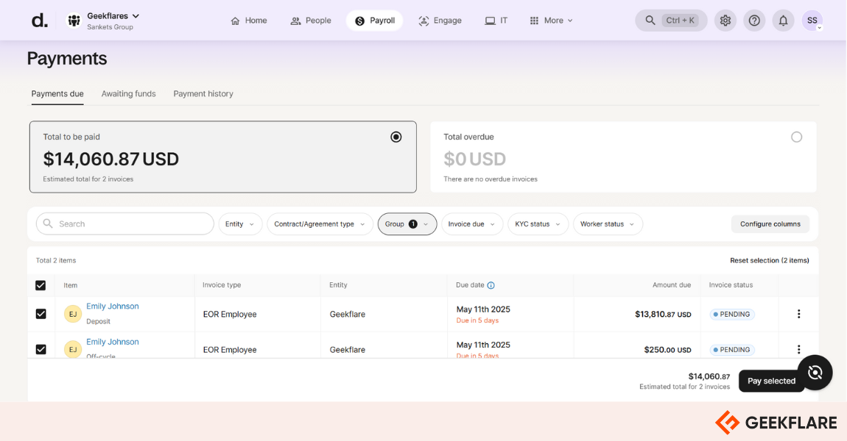847x441 pixels.
Task: Click the Configure columns button
Action: (770, 223)
